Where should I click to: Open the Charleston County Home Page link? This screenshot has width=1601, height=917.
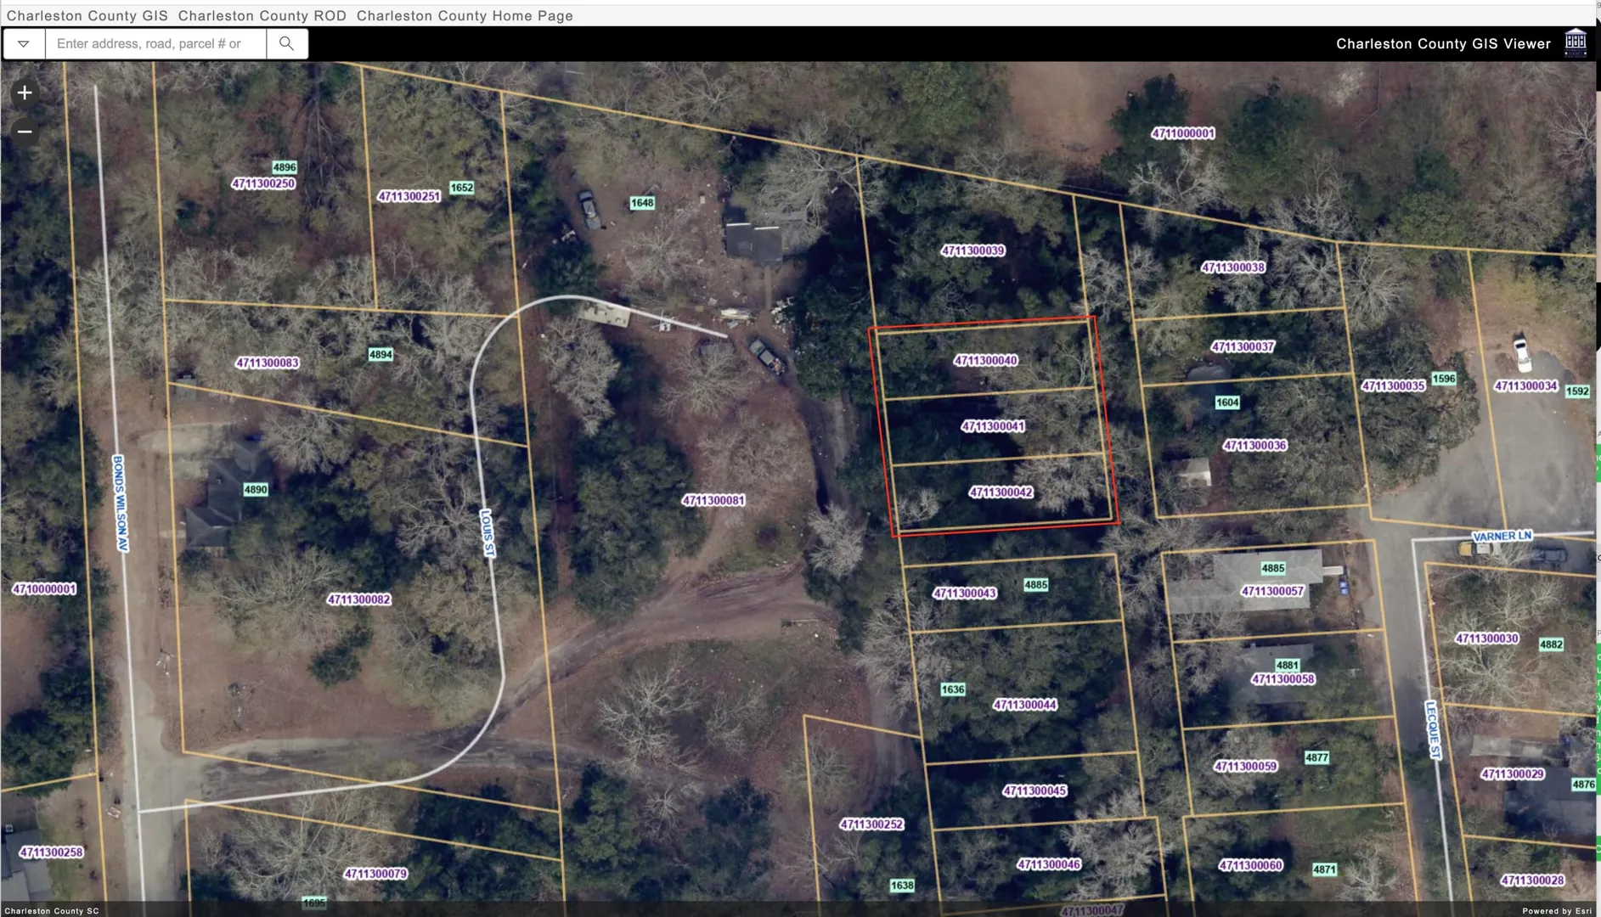click(x=465, y=15)
